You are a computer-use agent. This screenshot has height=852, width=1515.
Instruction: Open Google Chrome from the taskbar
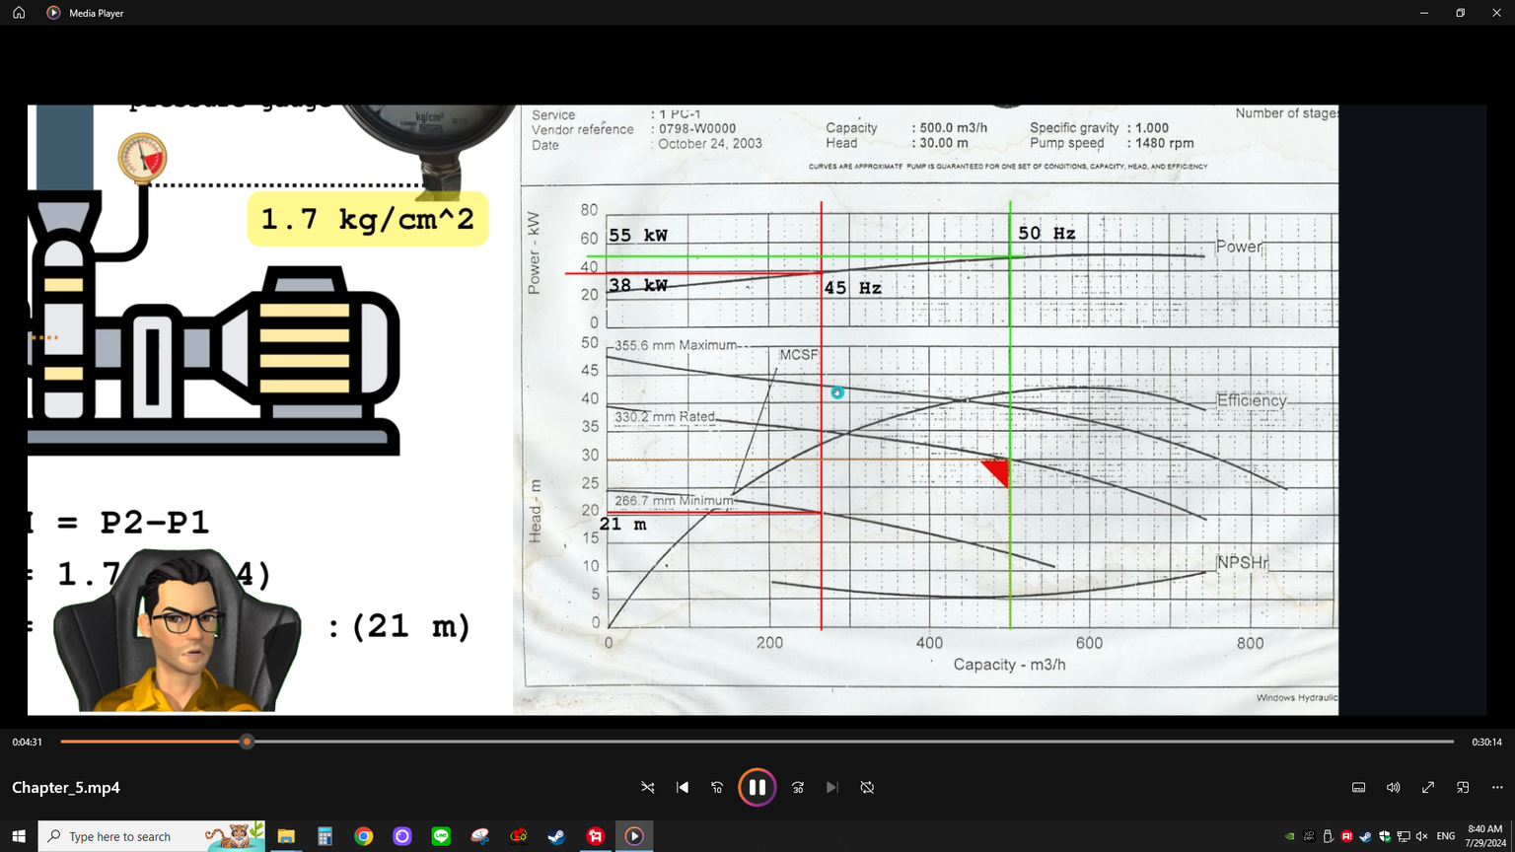(364, 836)
